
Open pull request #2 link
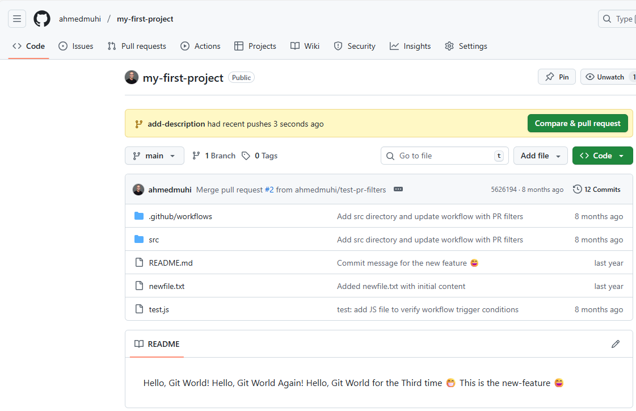269,190
